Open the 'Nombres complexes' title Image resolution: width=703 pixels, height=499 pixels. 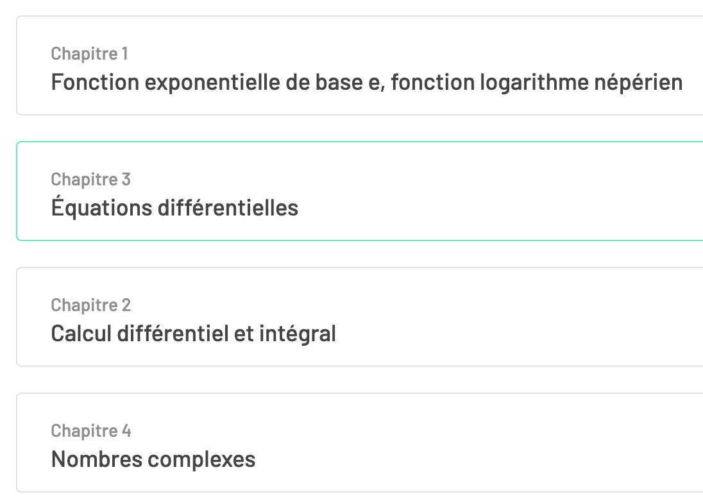153,460
